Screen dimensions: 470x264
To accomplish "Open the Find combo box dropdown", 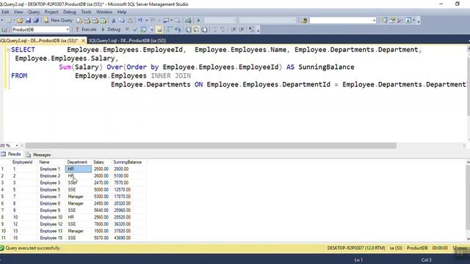I will tap(374, 21).
